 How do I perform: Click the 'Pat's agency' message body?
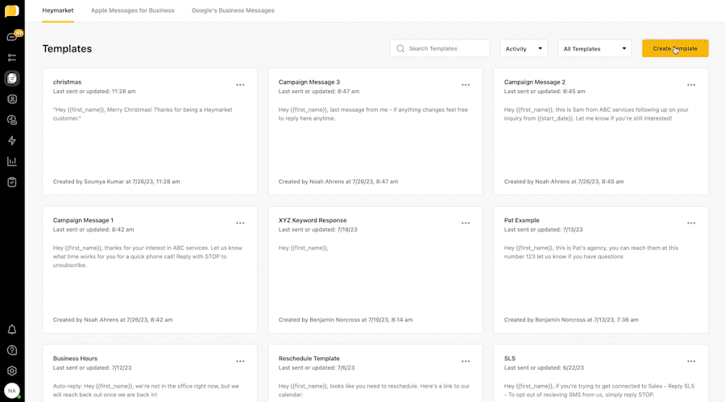pos(591,252)
